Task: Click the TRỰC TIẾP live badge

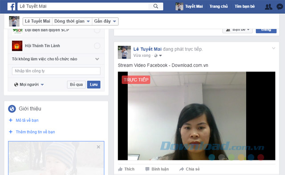Action: [x=136, y=80]
